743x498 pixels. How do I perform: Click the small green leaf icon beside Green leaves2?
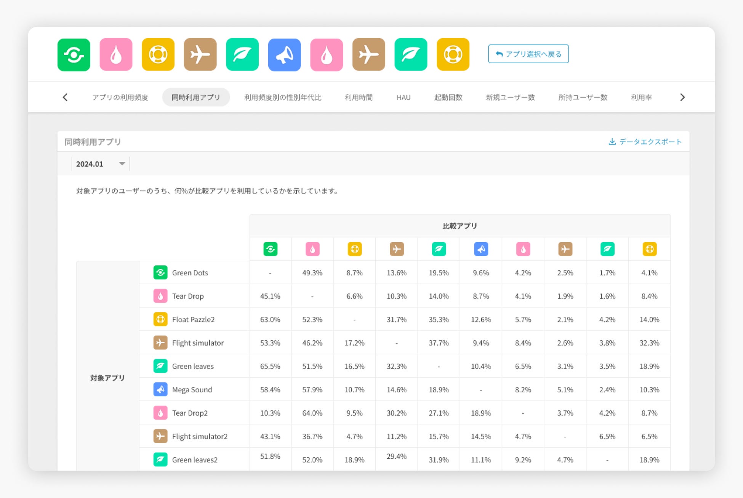[160, 459]
